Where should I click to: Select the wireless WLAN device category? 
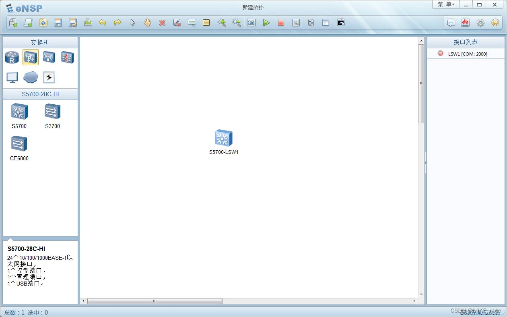[x=49, y=57]
